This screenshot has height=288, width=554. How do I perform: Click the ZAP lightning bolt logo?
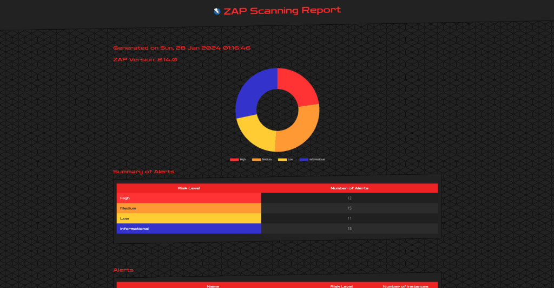click(x=217, y=11)
